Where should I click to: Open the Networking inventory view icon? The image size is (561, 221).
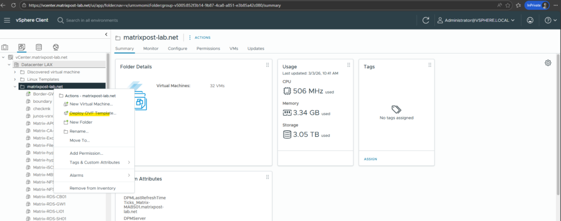(x=55, y=48)
